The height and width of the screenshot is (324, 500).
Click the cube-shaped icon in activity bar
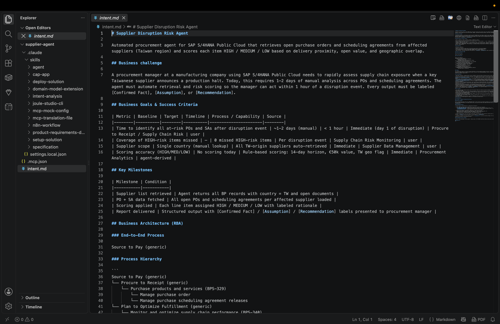[9, 78]
